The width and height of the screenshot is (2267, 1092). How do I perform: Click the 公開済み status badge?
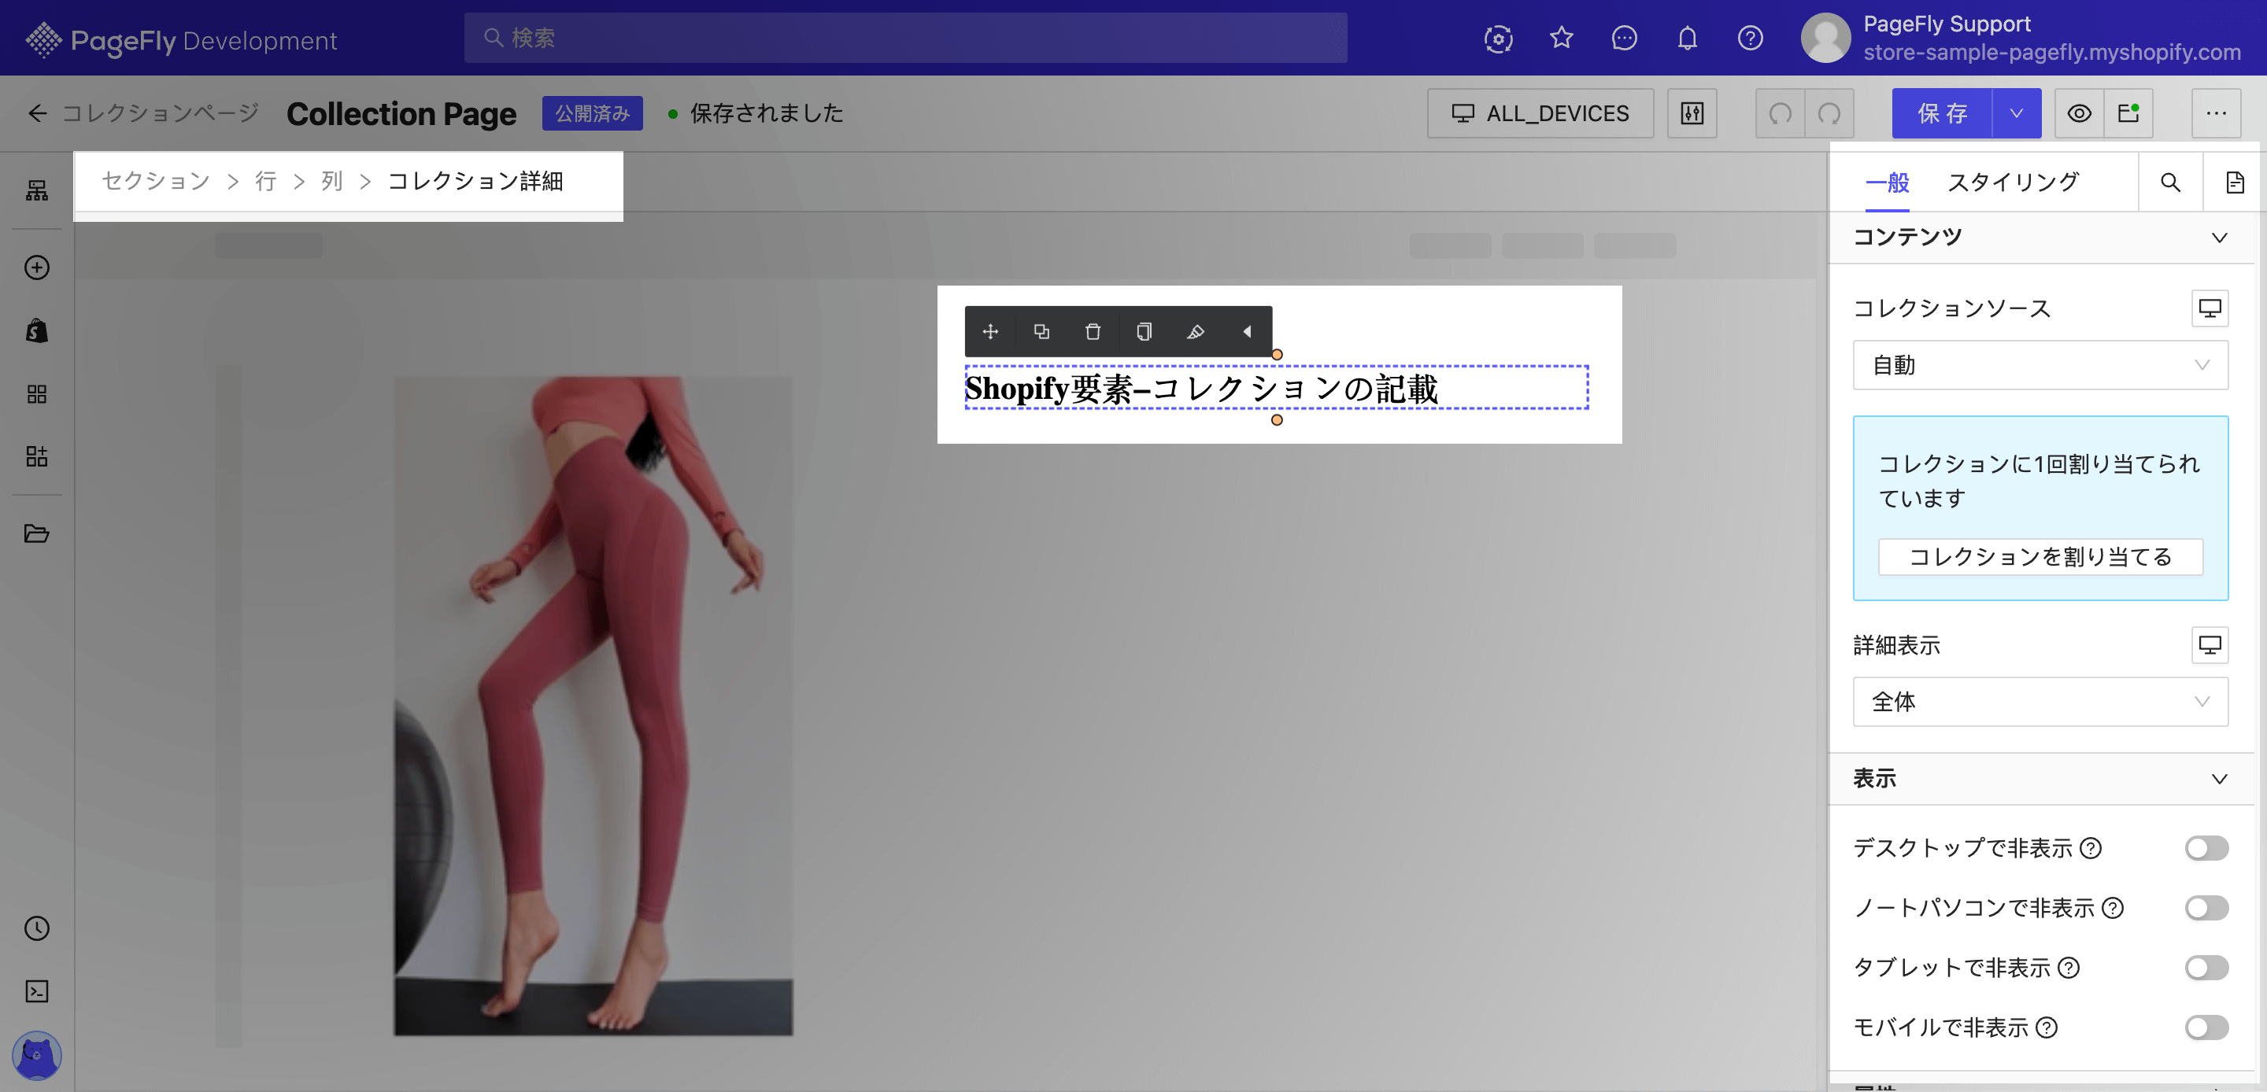591,113
